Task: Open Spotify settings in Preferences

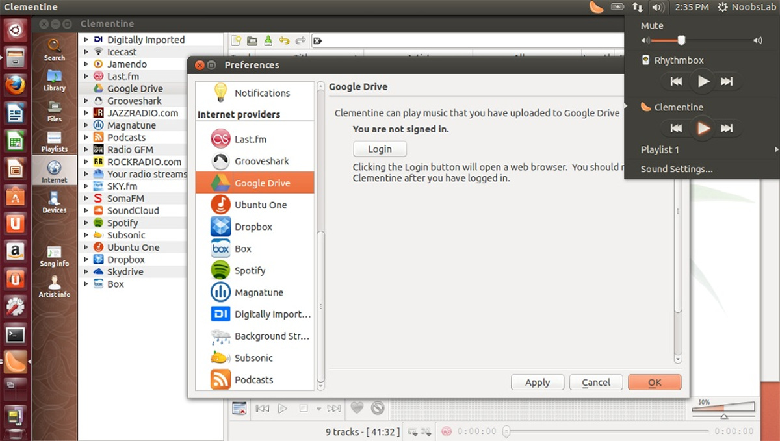Action: pos(255,270)
